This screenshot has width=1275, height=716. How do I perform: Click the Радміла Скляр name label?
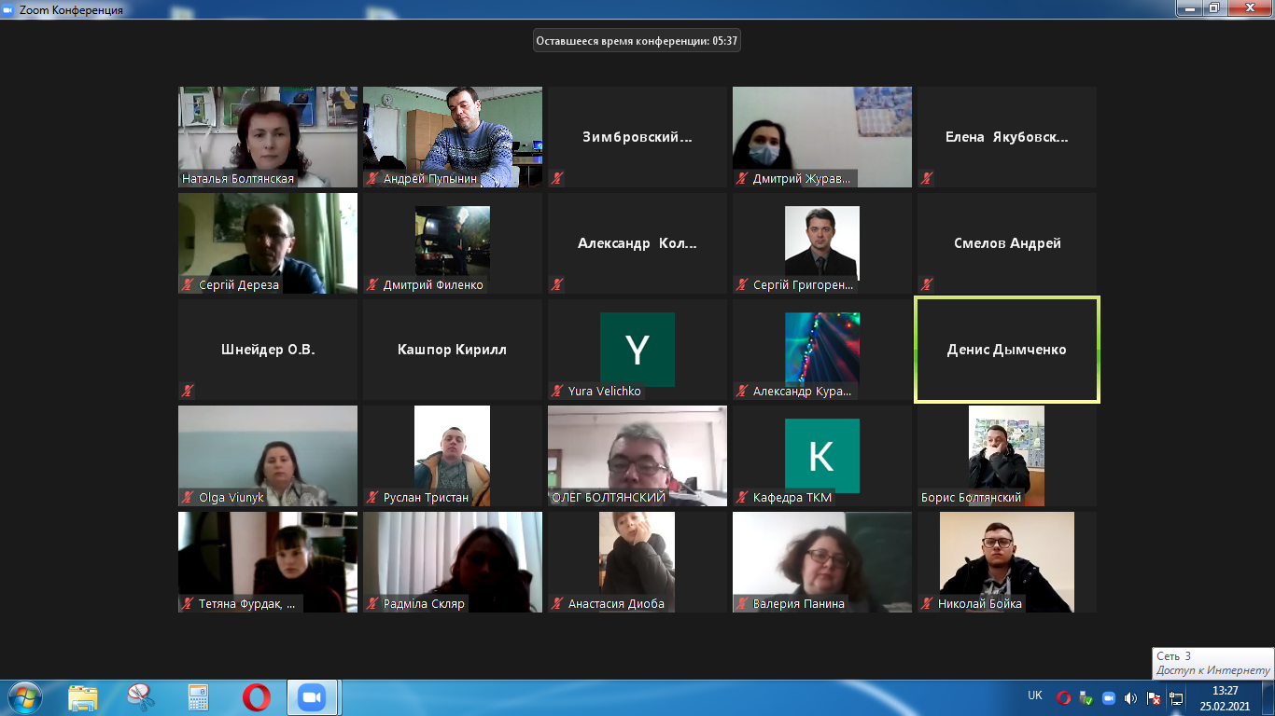tap(424, 603)
